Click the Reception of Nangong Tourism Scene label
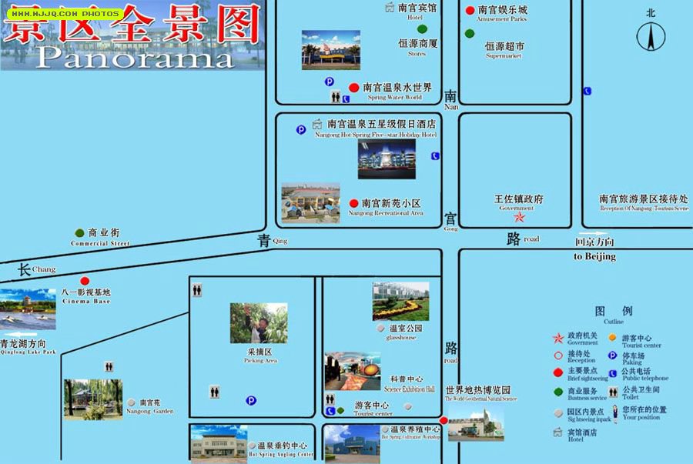The width and height of the screenshot is (693, 464). (x=644, y=203)
